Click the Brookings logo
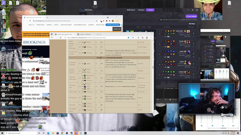This screenshot has height=135, width=241. [34, 42]
